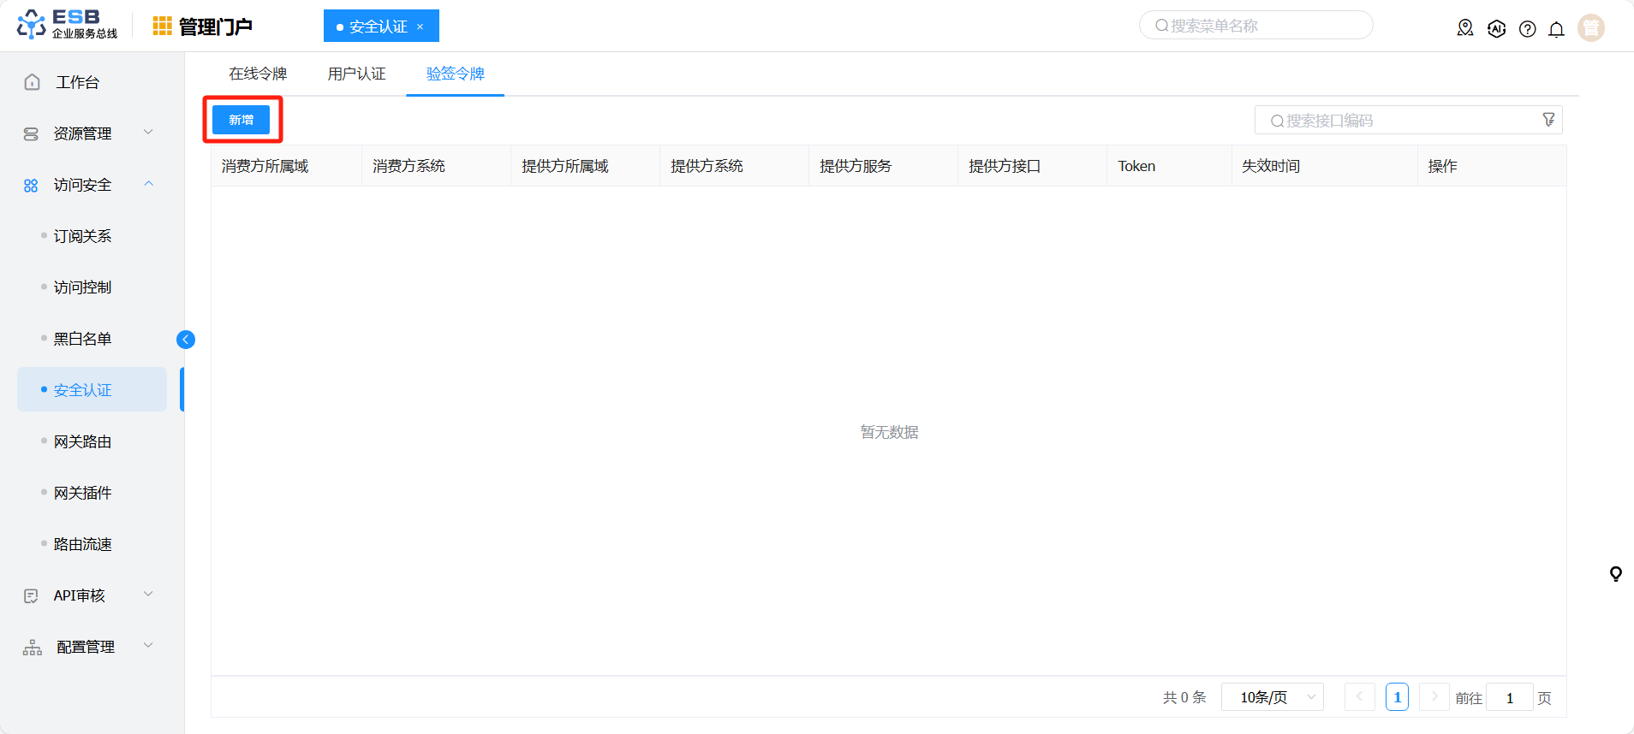The image size is (1634, 734).
Task: Switch to the 在线令牌 tab
Action: (258, 74)
